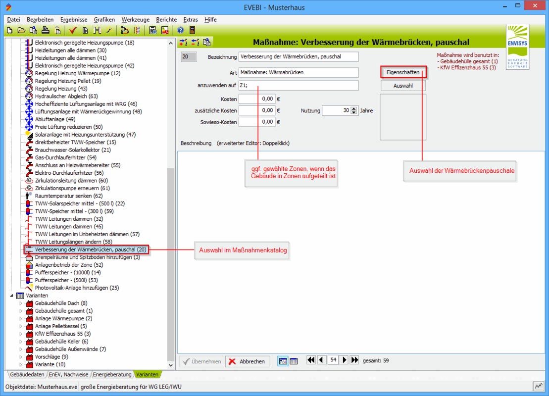Screen dimensions: 549x396
Task: Expand the Gebäudehülle Dach variant
Action: coord(21,303)
